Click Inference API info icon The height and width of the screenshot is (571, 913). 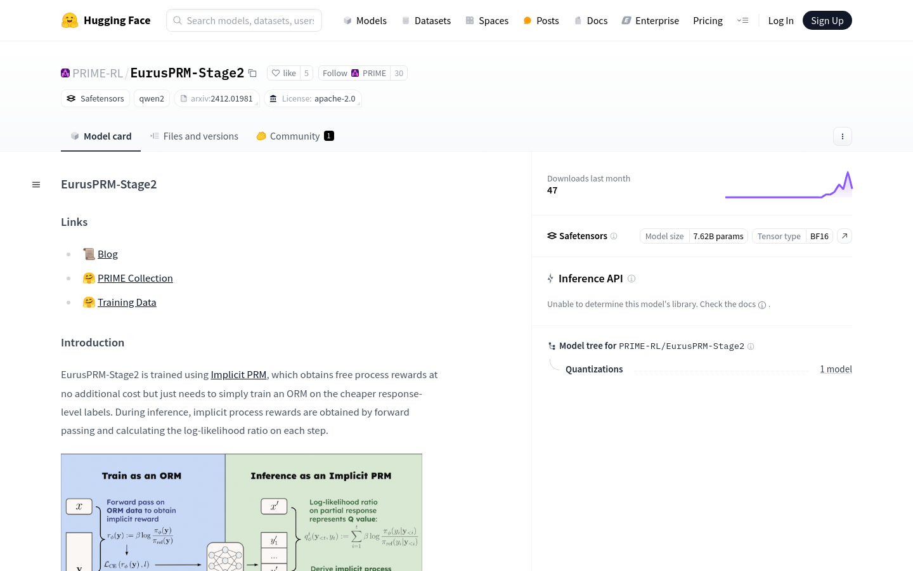pyautogui.click(x=631, y=279)
